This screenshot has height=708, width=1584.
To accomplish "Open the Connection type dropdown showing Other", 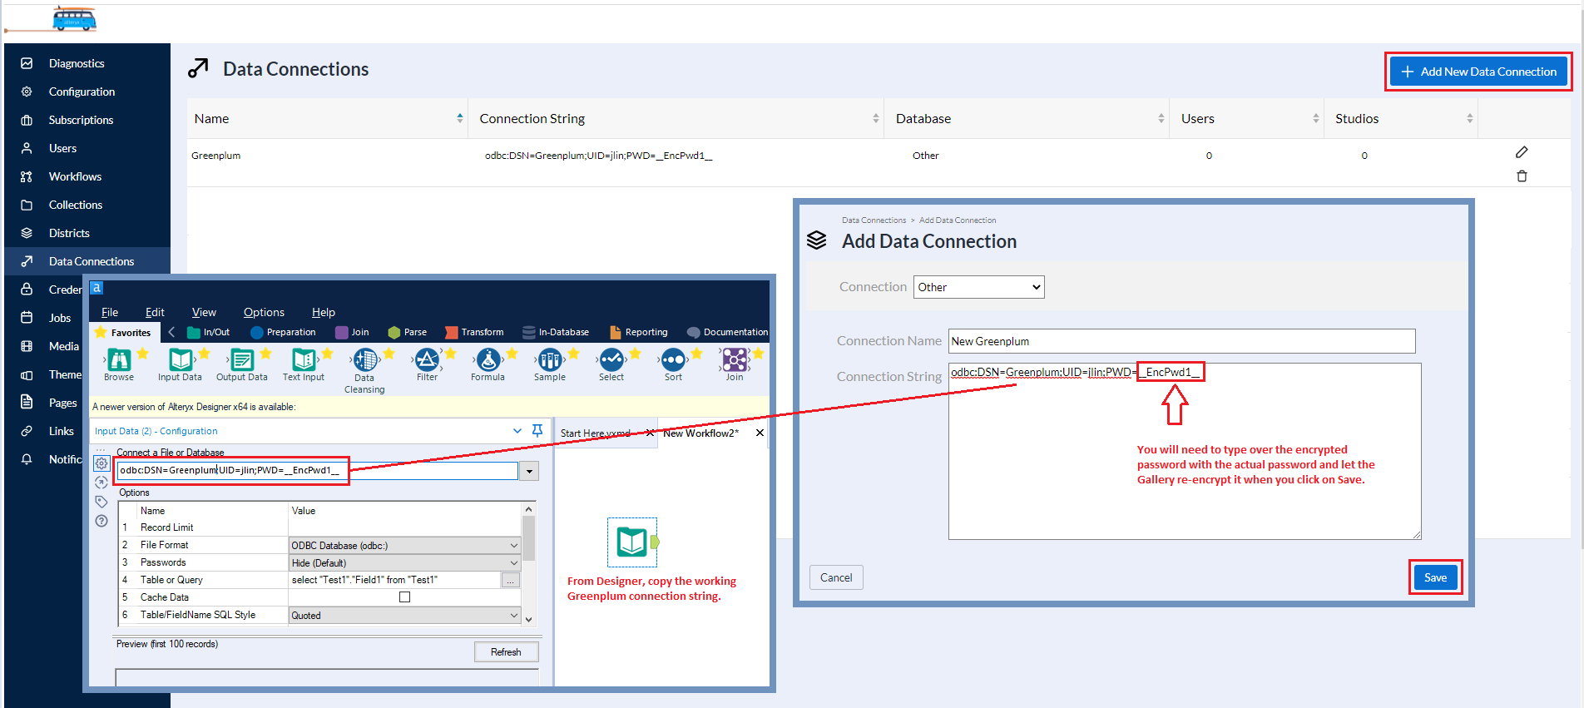I will click(x=979, y=287).
